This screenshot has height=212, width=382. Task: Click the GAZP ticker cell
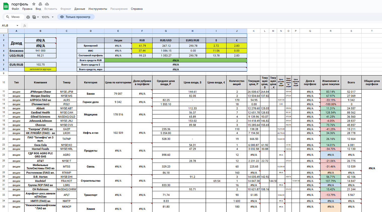[x=67, y=129]
